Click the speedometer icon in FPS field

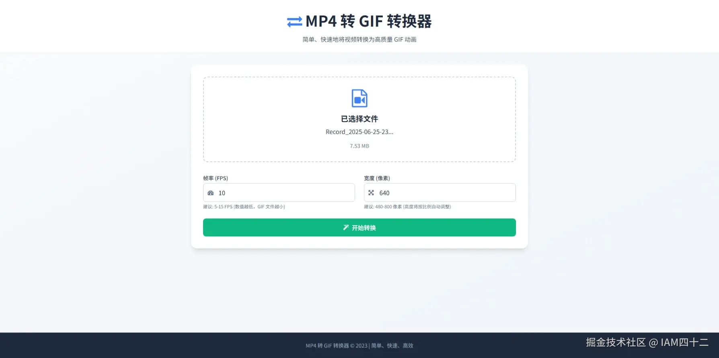211,193
